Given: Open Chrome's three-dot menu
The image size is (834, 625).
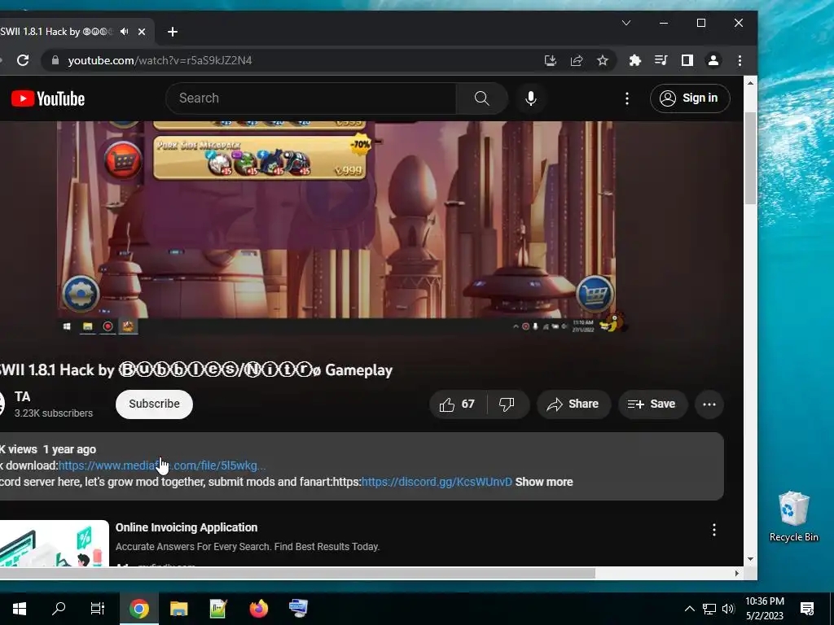Looking at the screenshot, I should 740,60.
